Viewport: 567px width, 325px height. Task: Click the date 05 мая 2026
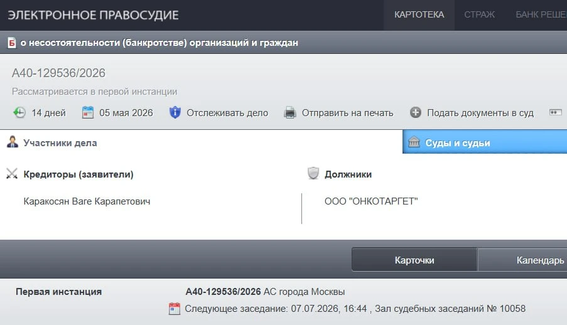click(x=126, y=113)
